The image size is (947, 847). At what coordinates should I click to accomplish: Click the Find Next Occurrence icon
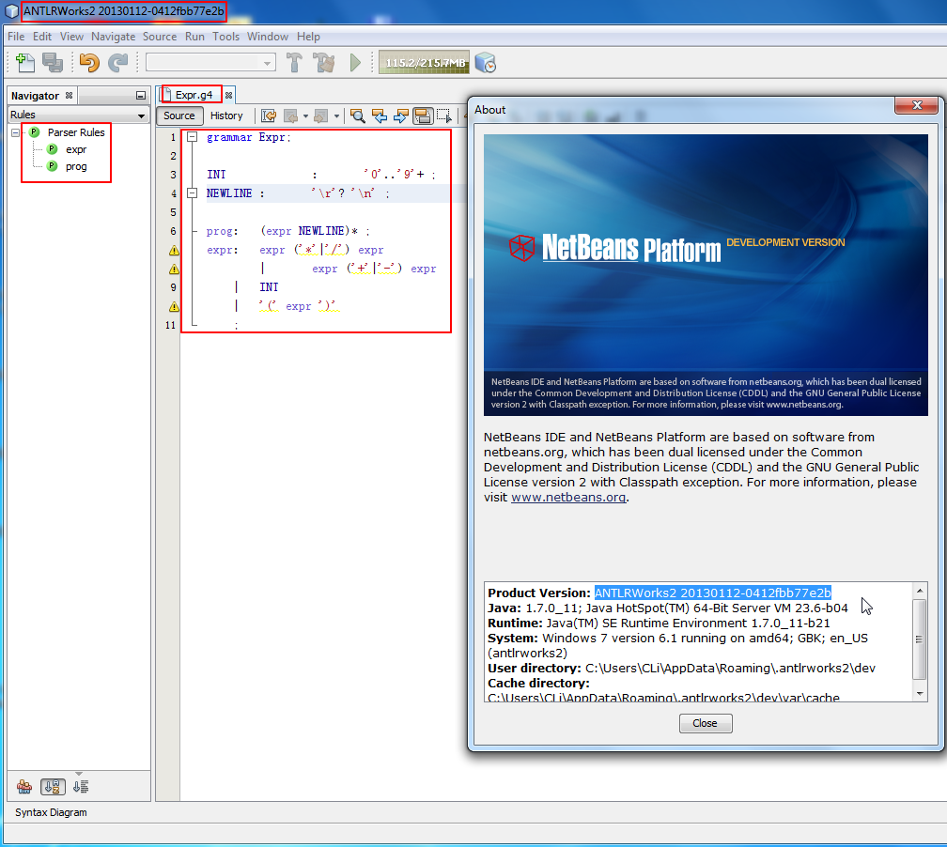tap(401, 115)
